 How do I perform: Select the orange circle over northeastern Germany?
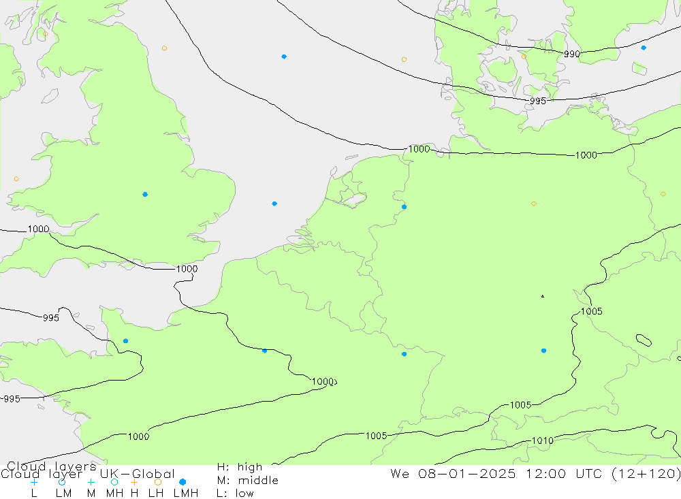coord(534,204)
